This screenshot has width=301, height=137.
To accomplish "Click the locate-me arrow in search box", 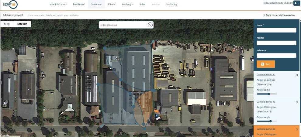I will click(150, 25).
